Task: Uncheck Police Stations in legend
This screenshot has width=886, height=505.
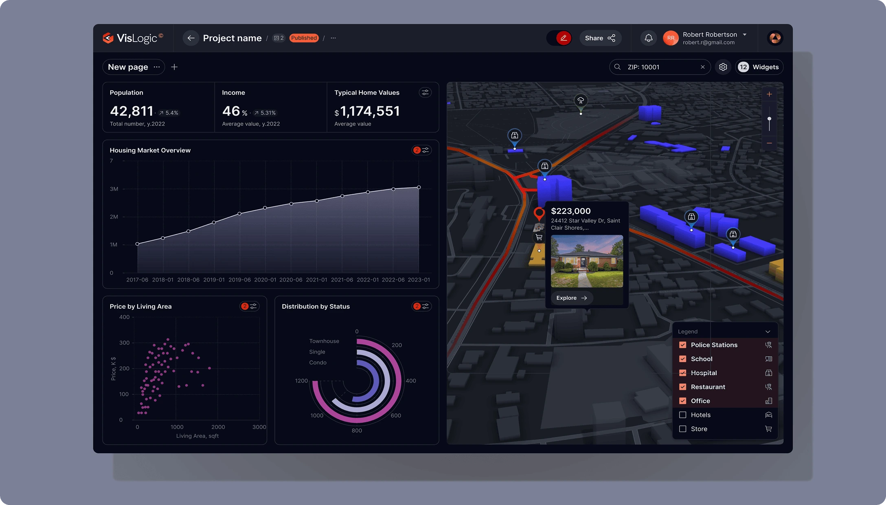Action: pyautogui.click(x=683, y=345)
